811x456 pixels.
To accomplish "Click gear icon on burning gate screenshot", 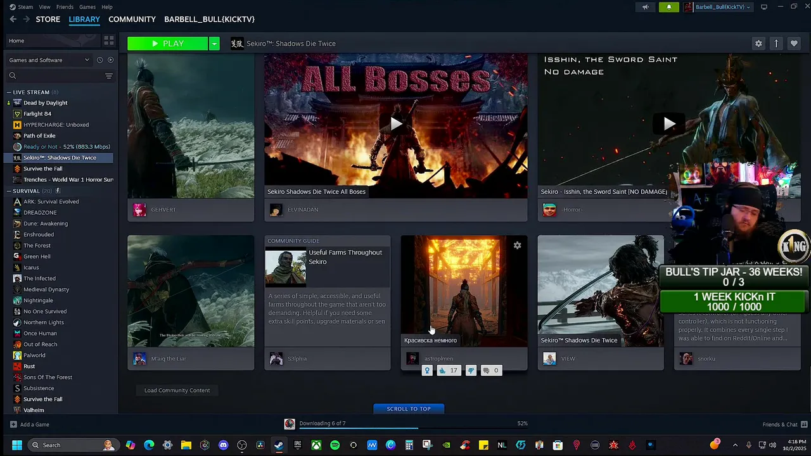I will [517, 245].
